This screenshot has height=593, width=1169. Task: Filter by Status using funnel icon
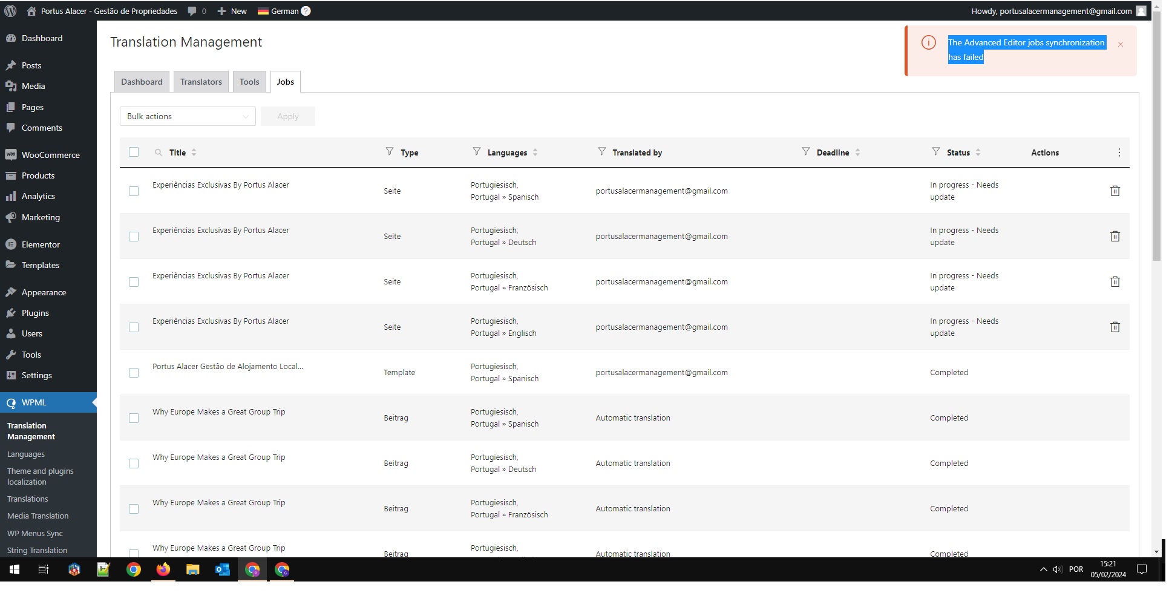point(936,151)
